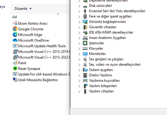
Task: Click the Ses girişleri ve çıkışları speaker icon
Action: pyautogui.click(x=85, y=59)
